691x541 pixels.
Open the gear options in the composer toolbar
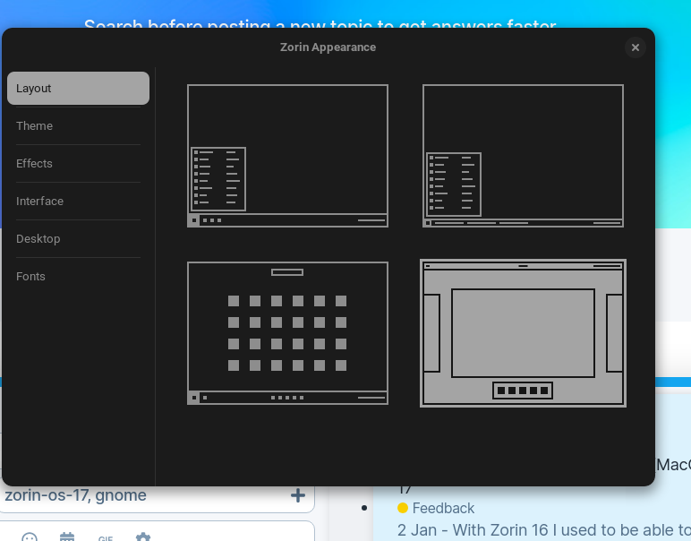click(143, 537)
